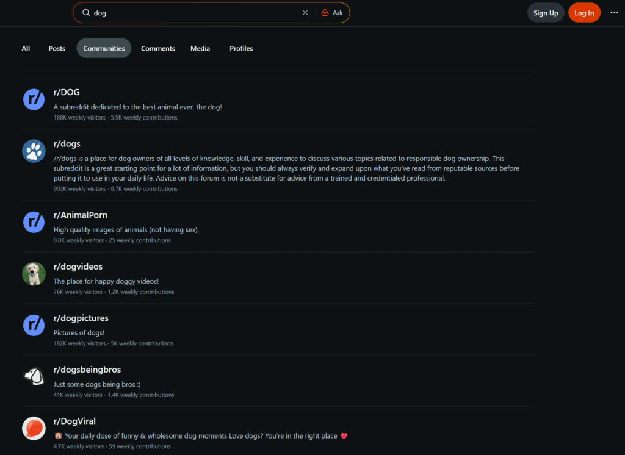625x455 pixels.
Task: Click 'The place for happy doggy videos!' text
Action: 106,281
